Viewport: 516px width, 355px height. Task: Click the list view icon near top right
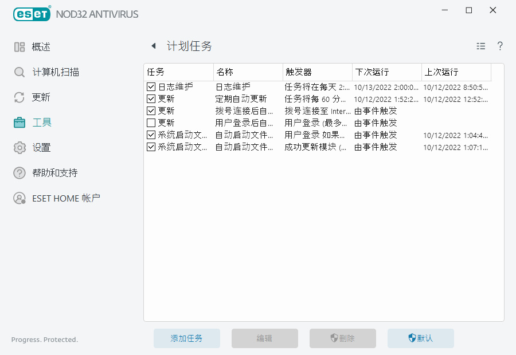[481, 46]
